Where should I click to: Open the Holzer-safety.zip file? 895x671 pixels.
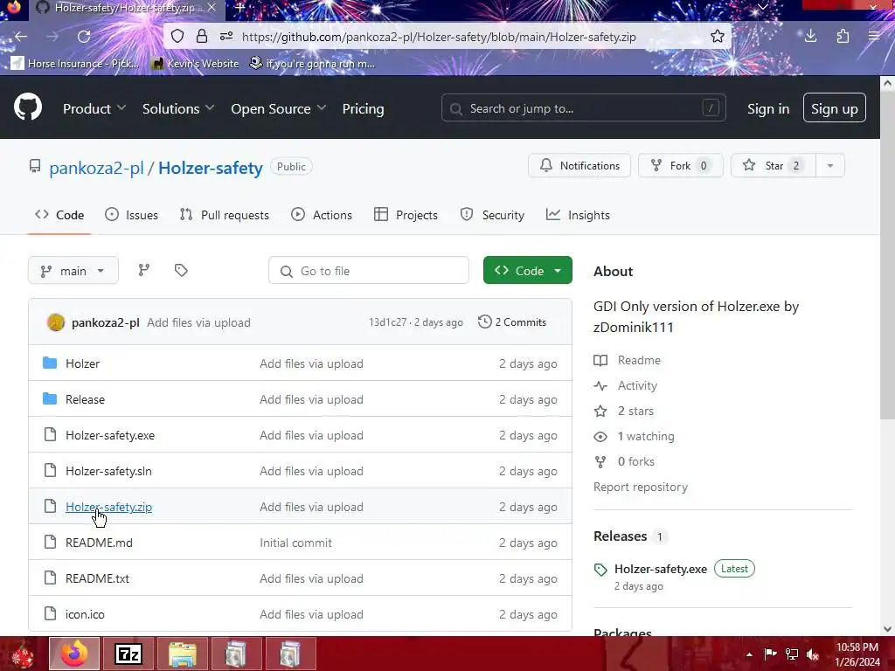pyautogui.click(x=108, y=507)
